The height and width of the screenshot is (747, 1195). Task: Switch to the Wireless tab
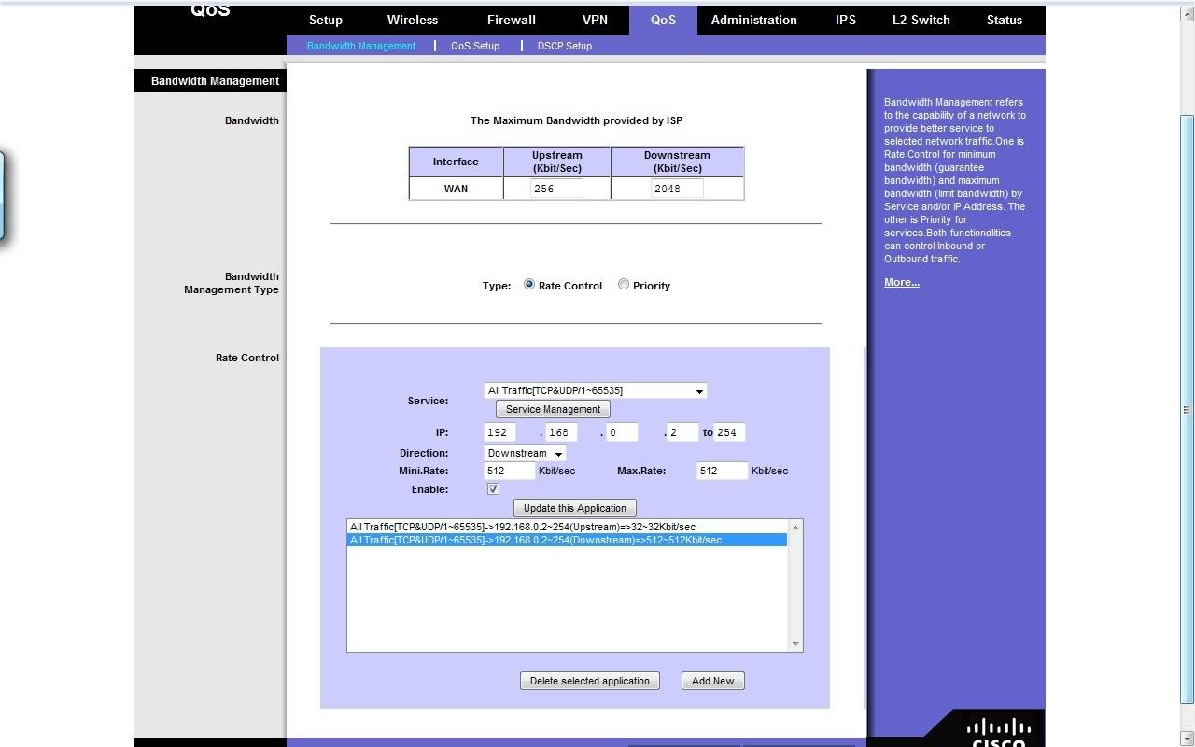[x=412, y=20]
